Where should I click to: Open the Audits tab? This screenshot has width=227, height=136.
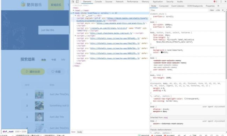pyautogui.click(x=180, y=2)
